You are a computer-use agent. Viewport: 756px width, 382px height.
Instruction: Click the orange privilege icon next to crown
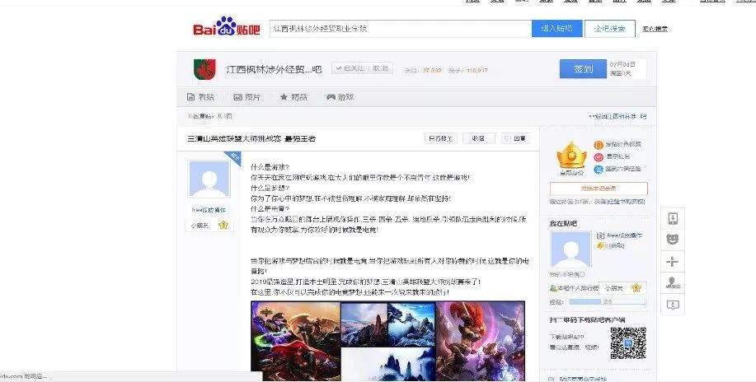coord(599,145)
